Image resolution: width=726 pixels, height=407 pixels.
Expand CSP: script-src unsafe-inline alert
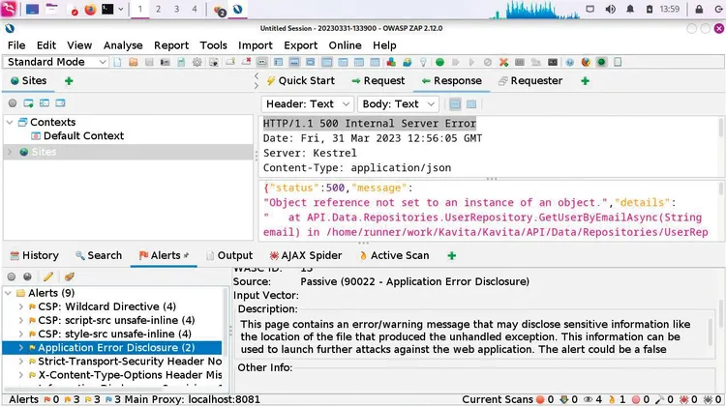pos(21,321)
